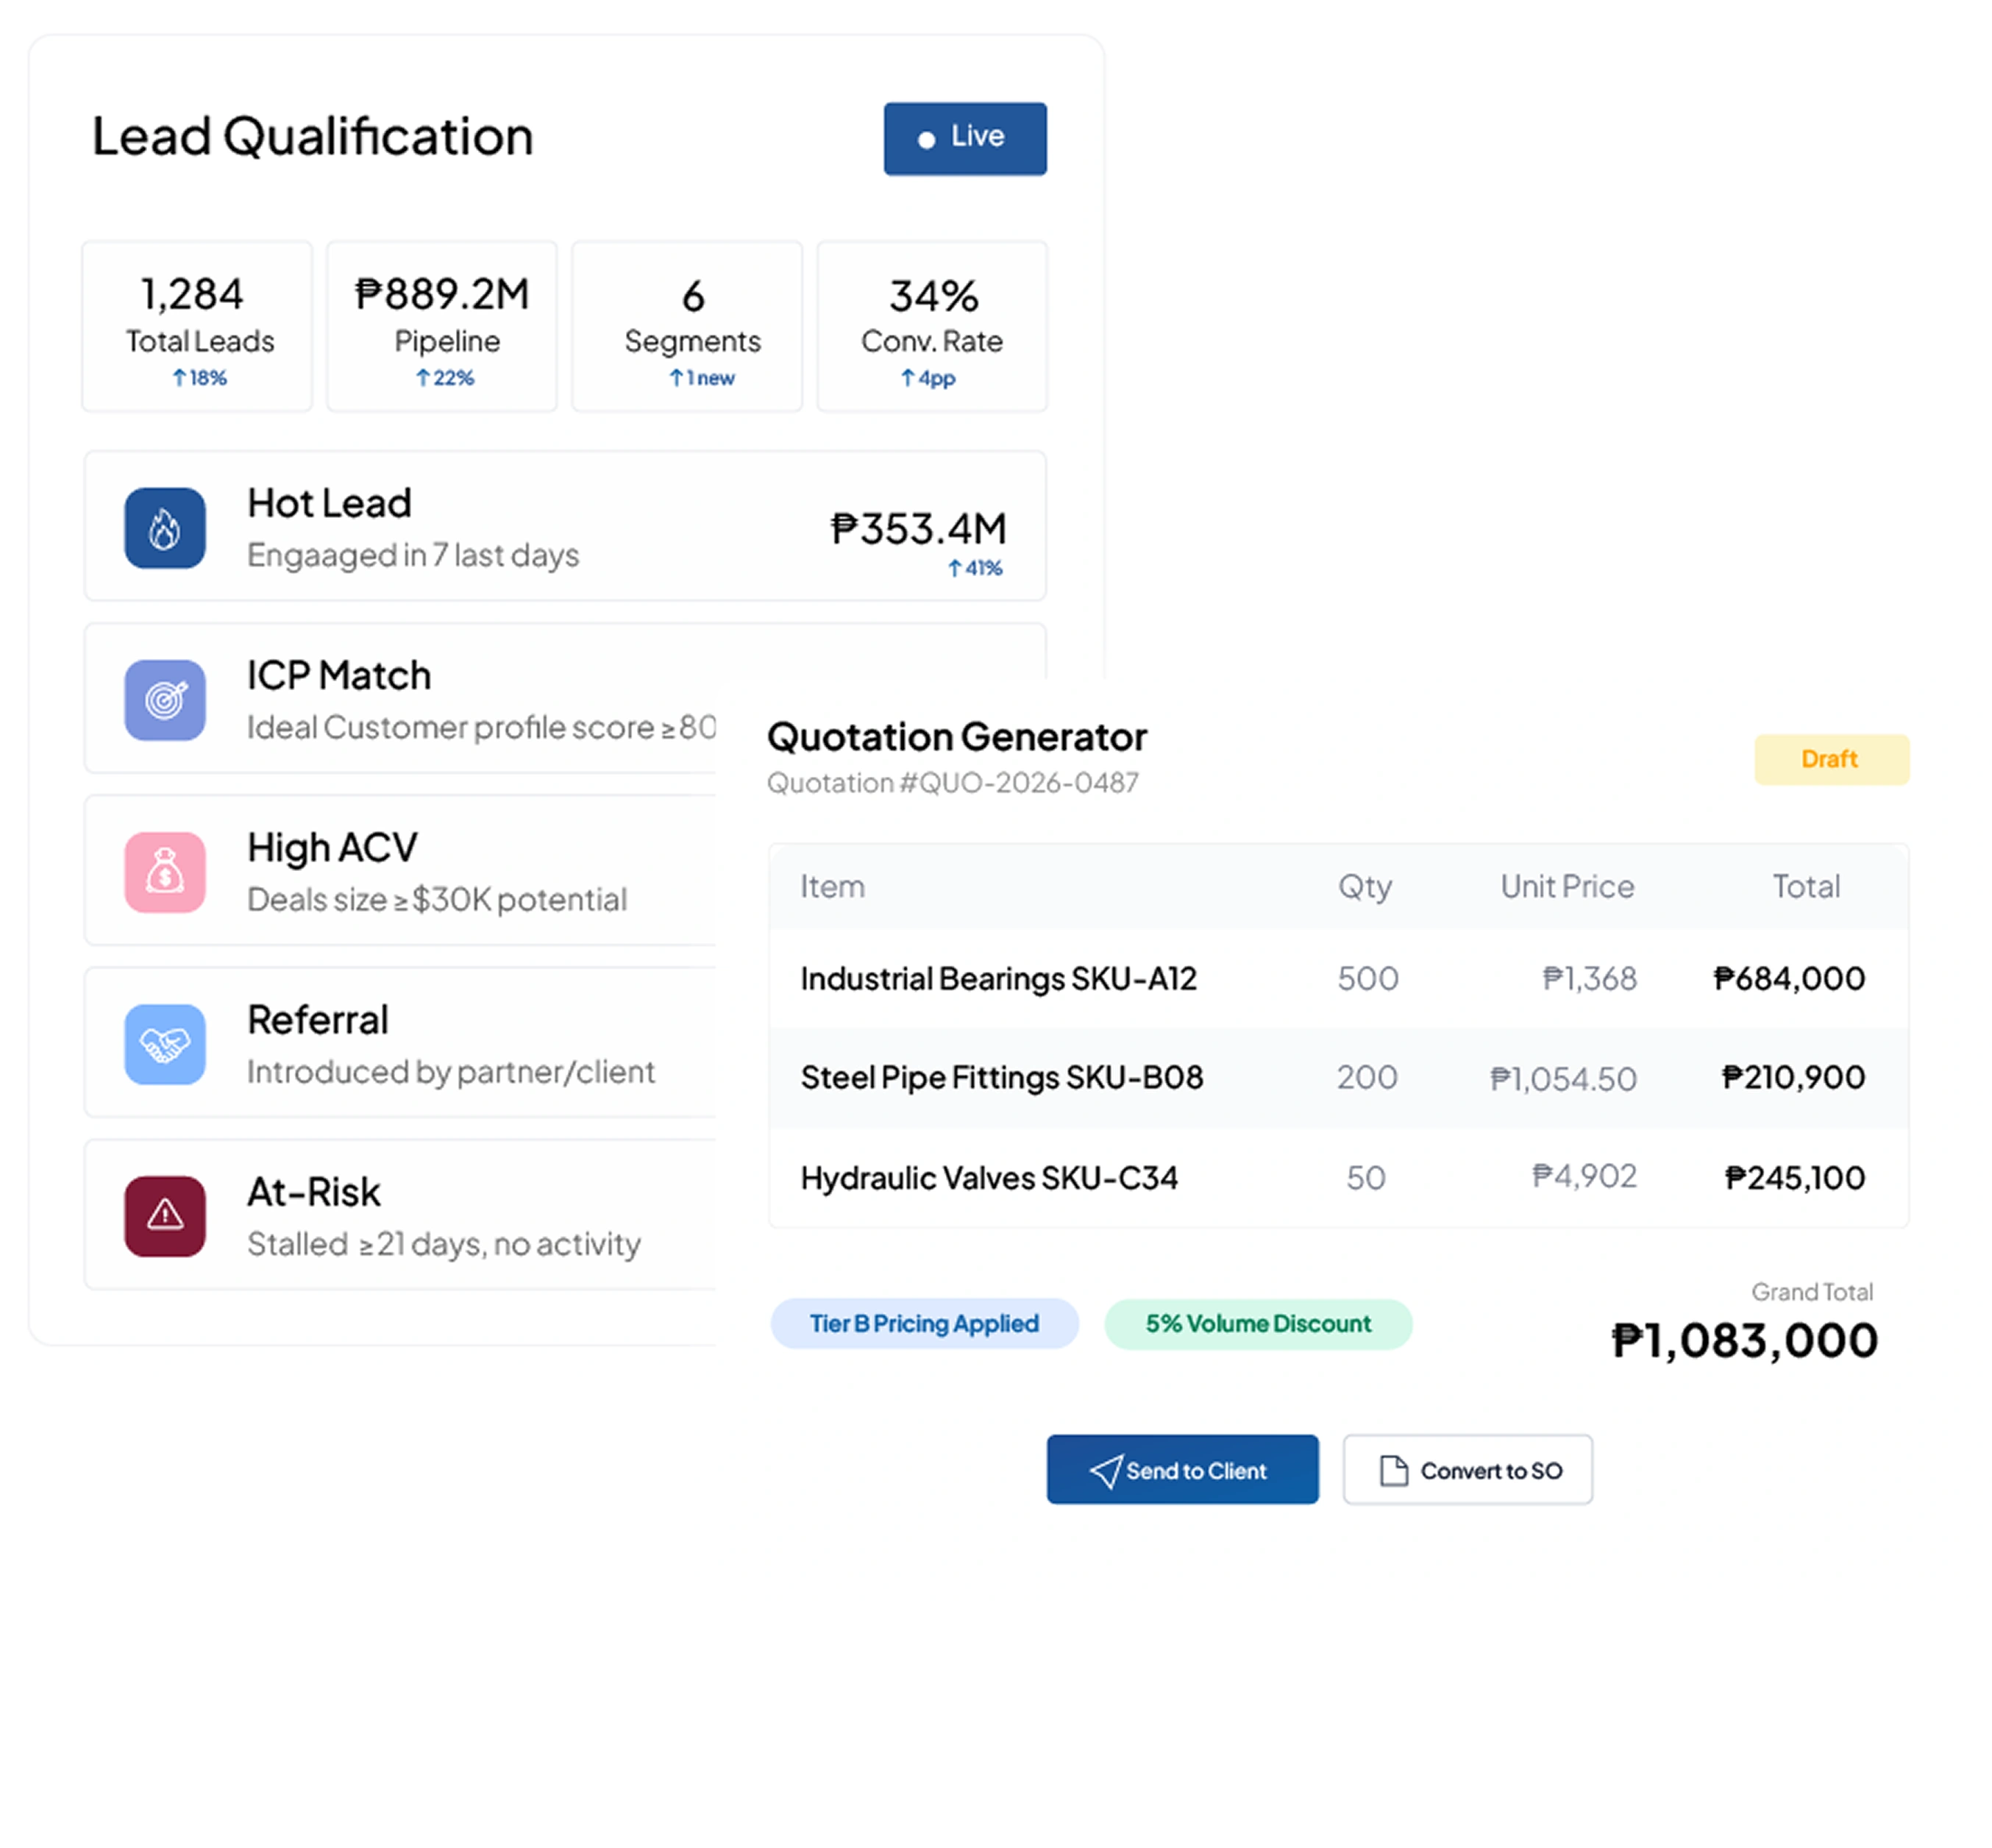Click the Qty column header
1992x1848 pixels.
[1365, 887]
